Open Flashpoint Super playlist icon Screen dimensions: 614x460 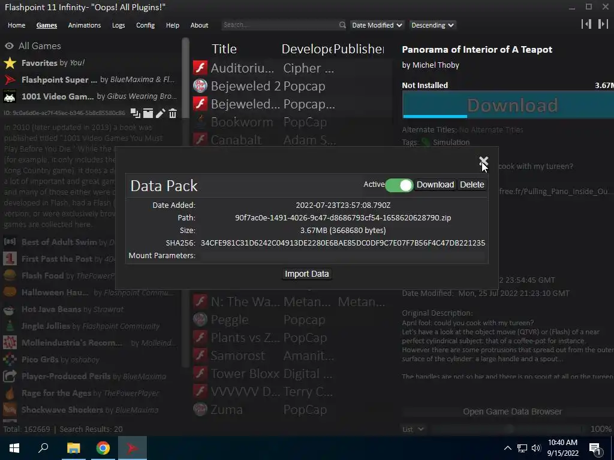(10, 80)
